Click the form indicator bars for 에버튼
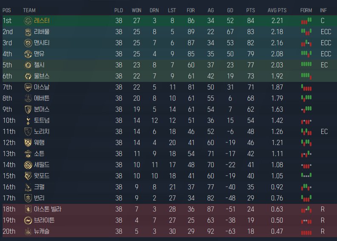 click(x=306, y=98)
